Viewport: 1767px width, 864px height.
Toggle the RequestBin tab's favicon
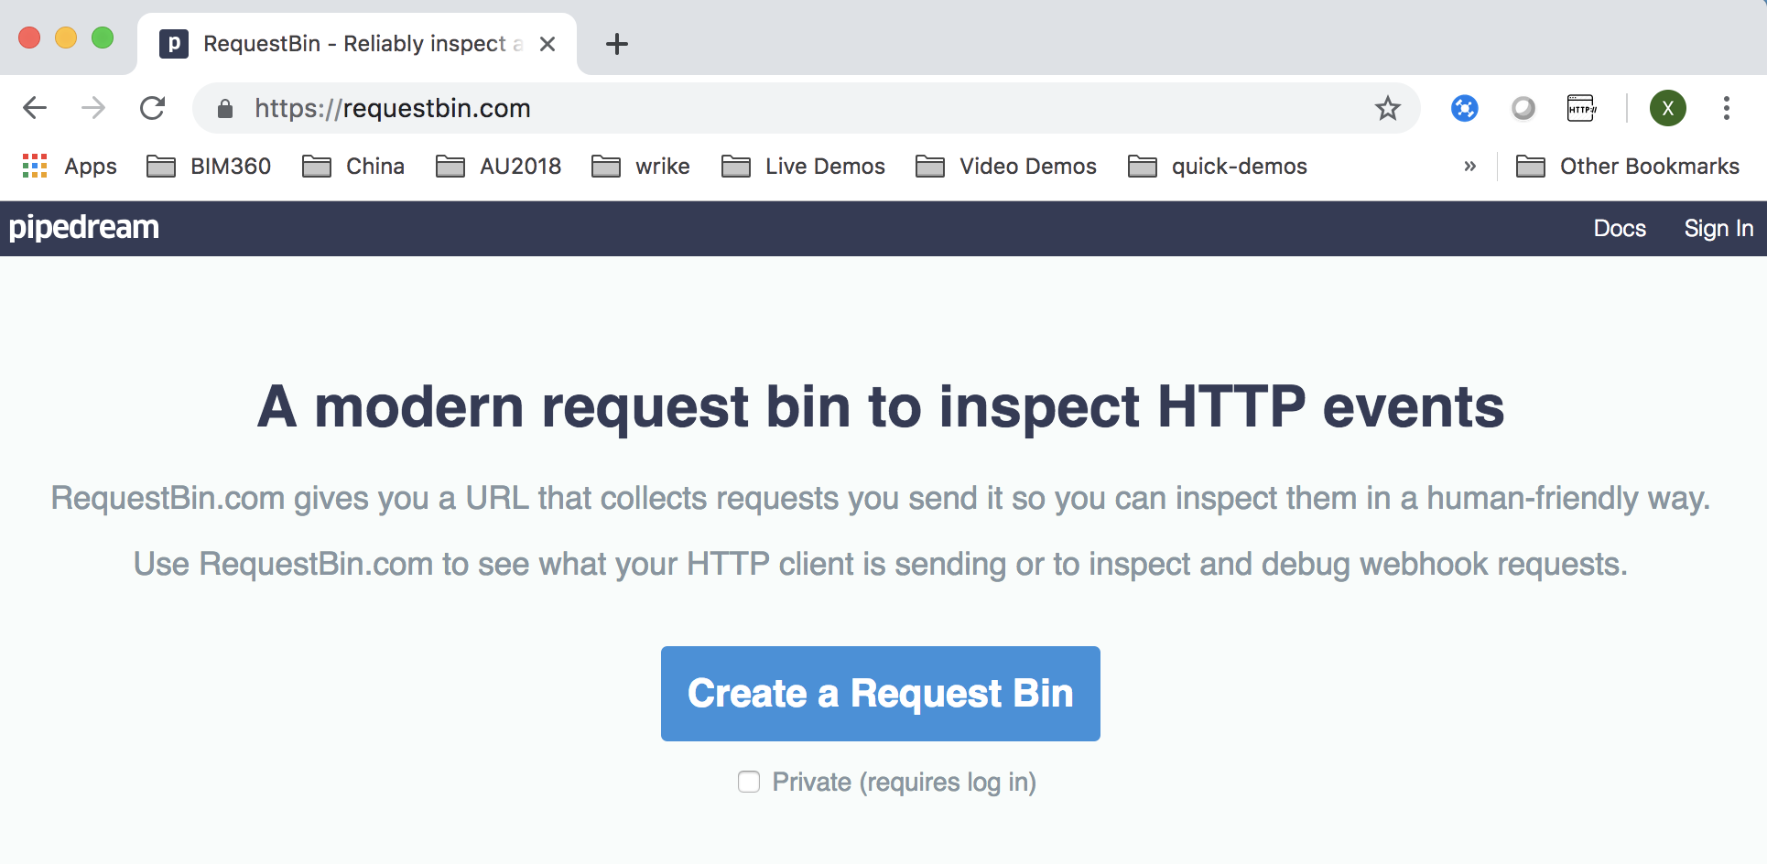[x=173, y=42]
